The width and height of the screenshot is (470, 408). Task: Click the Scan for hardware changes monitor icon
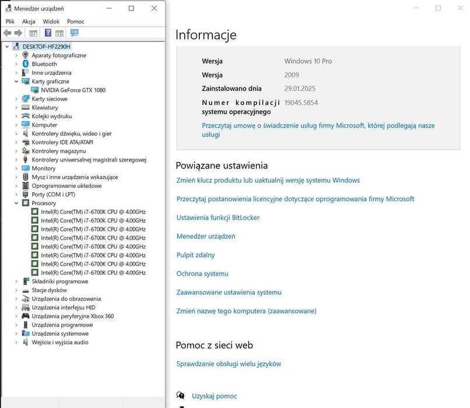click(74, 33)
